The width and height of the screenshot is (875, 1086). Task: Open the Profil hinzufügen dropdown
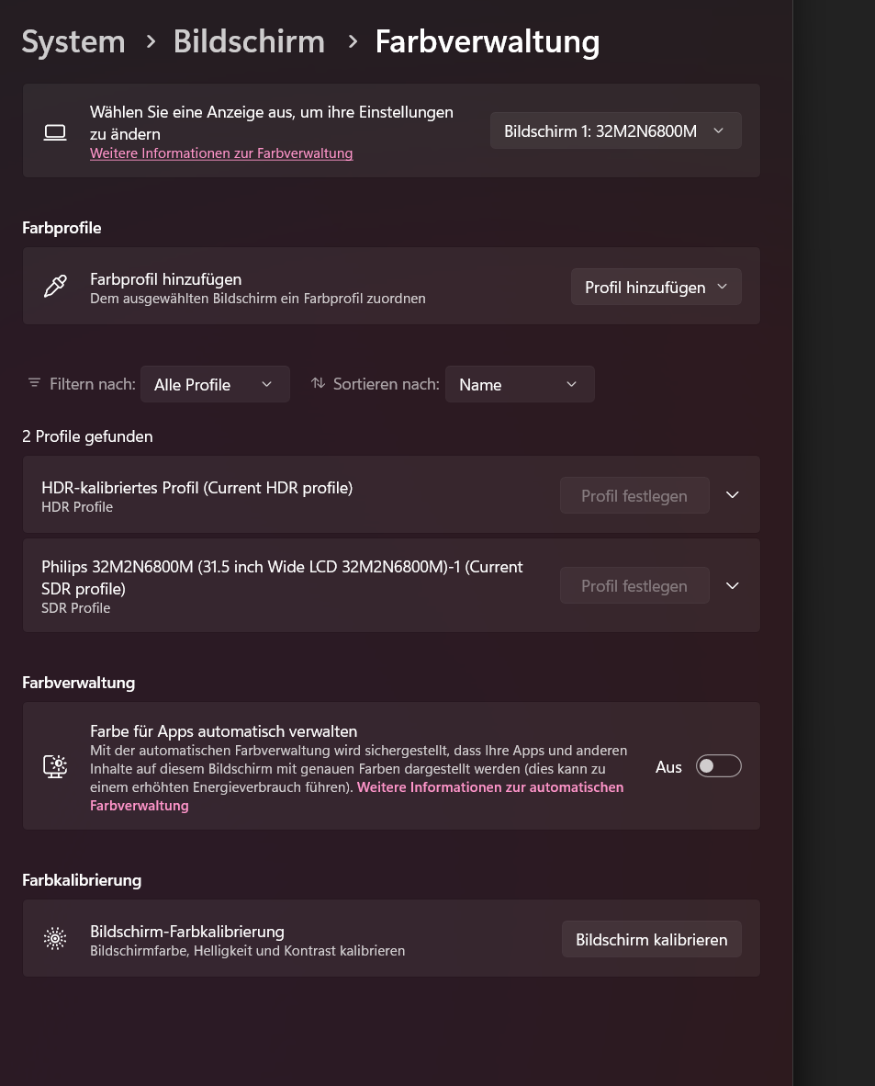click(656, 286)
